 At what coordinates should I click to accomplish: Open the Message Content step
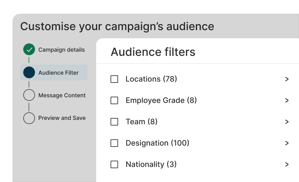pyautogui.click(x=62, y=95)
